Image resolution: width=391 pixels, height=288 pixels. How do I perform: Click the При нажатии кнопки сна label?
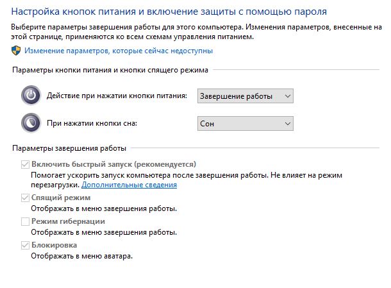(92, 123)
